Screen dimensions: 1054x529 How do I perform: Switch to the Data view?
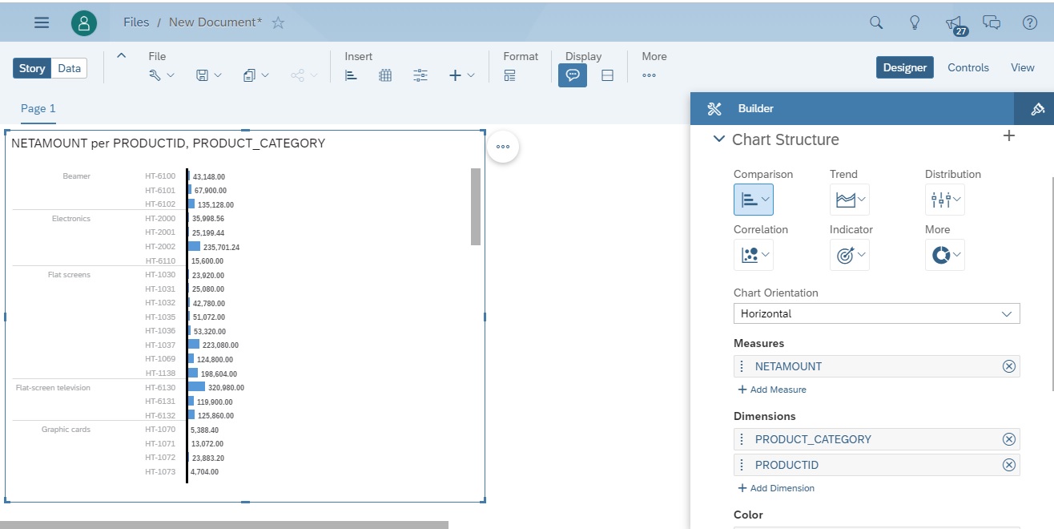[69, 68]
